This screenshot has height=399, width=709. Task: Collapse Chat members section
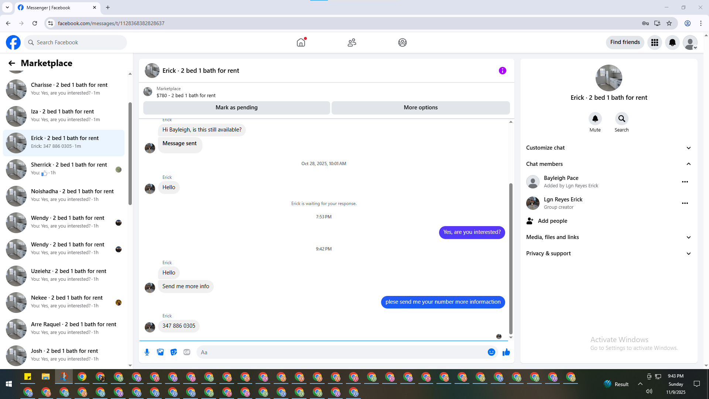tap(609, 164)
